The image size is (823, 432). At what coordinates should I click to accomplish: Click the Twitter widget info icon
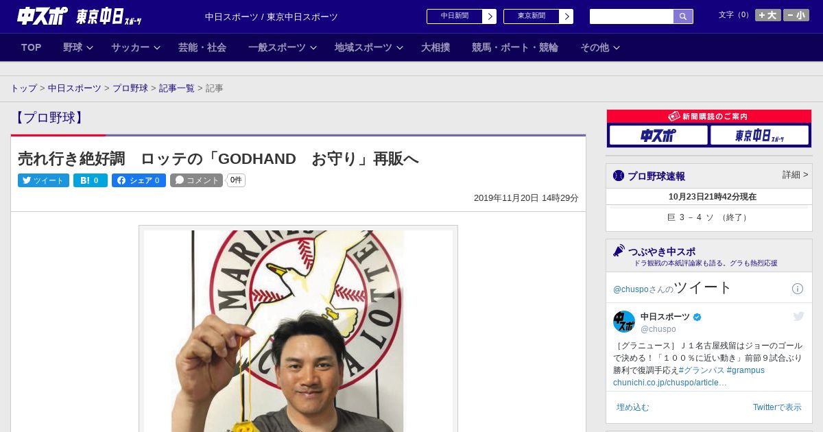pyautogui.click(x=798, y=289)
